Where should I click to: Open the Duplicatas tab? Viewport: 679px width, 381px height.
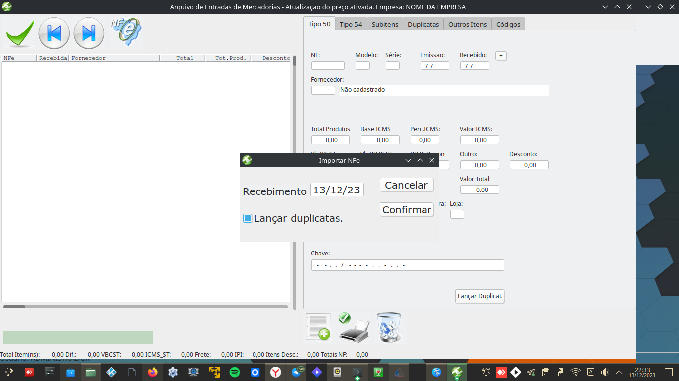424,24
